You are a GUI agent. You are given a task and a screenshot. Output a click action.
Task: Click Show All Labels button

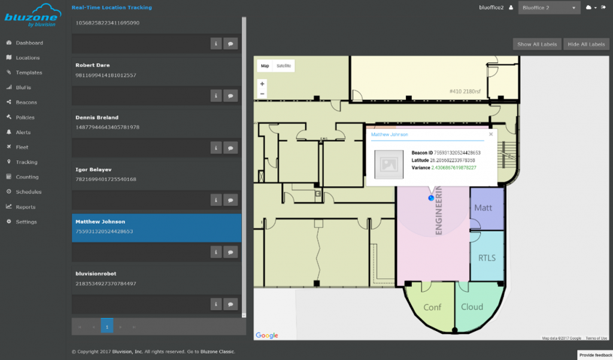click(537, 44)
